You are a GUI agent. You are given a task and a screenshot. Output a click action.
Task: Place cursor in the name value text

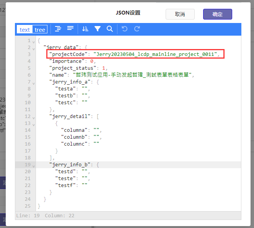(130, 75)
